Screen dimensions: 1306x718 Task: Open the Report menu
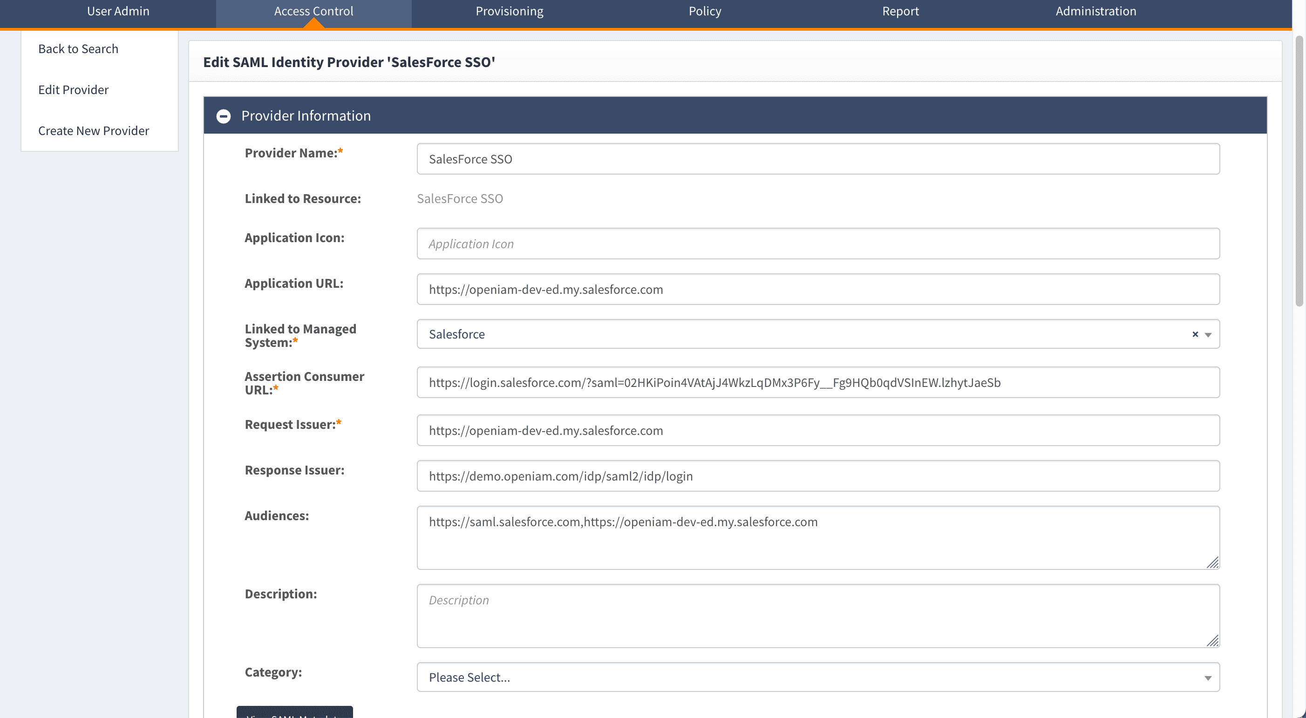[900, 11]
